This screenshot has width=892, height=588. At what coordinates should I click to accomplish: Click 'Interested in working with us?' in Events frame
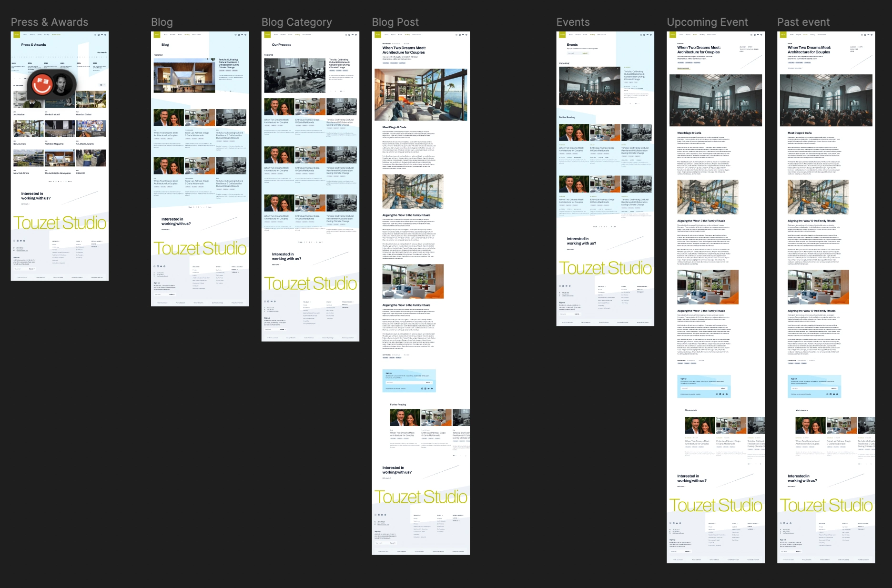pos(581,241)
